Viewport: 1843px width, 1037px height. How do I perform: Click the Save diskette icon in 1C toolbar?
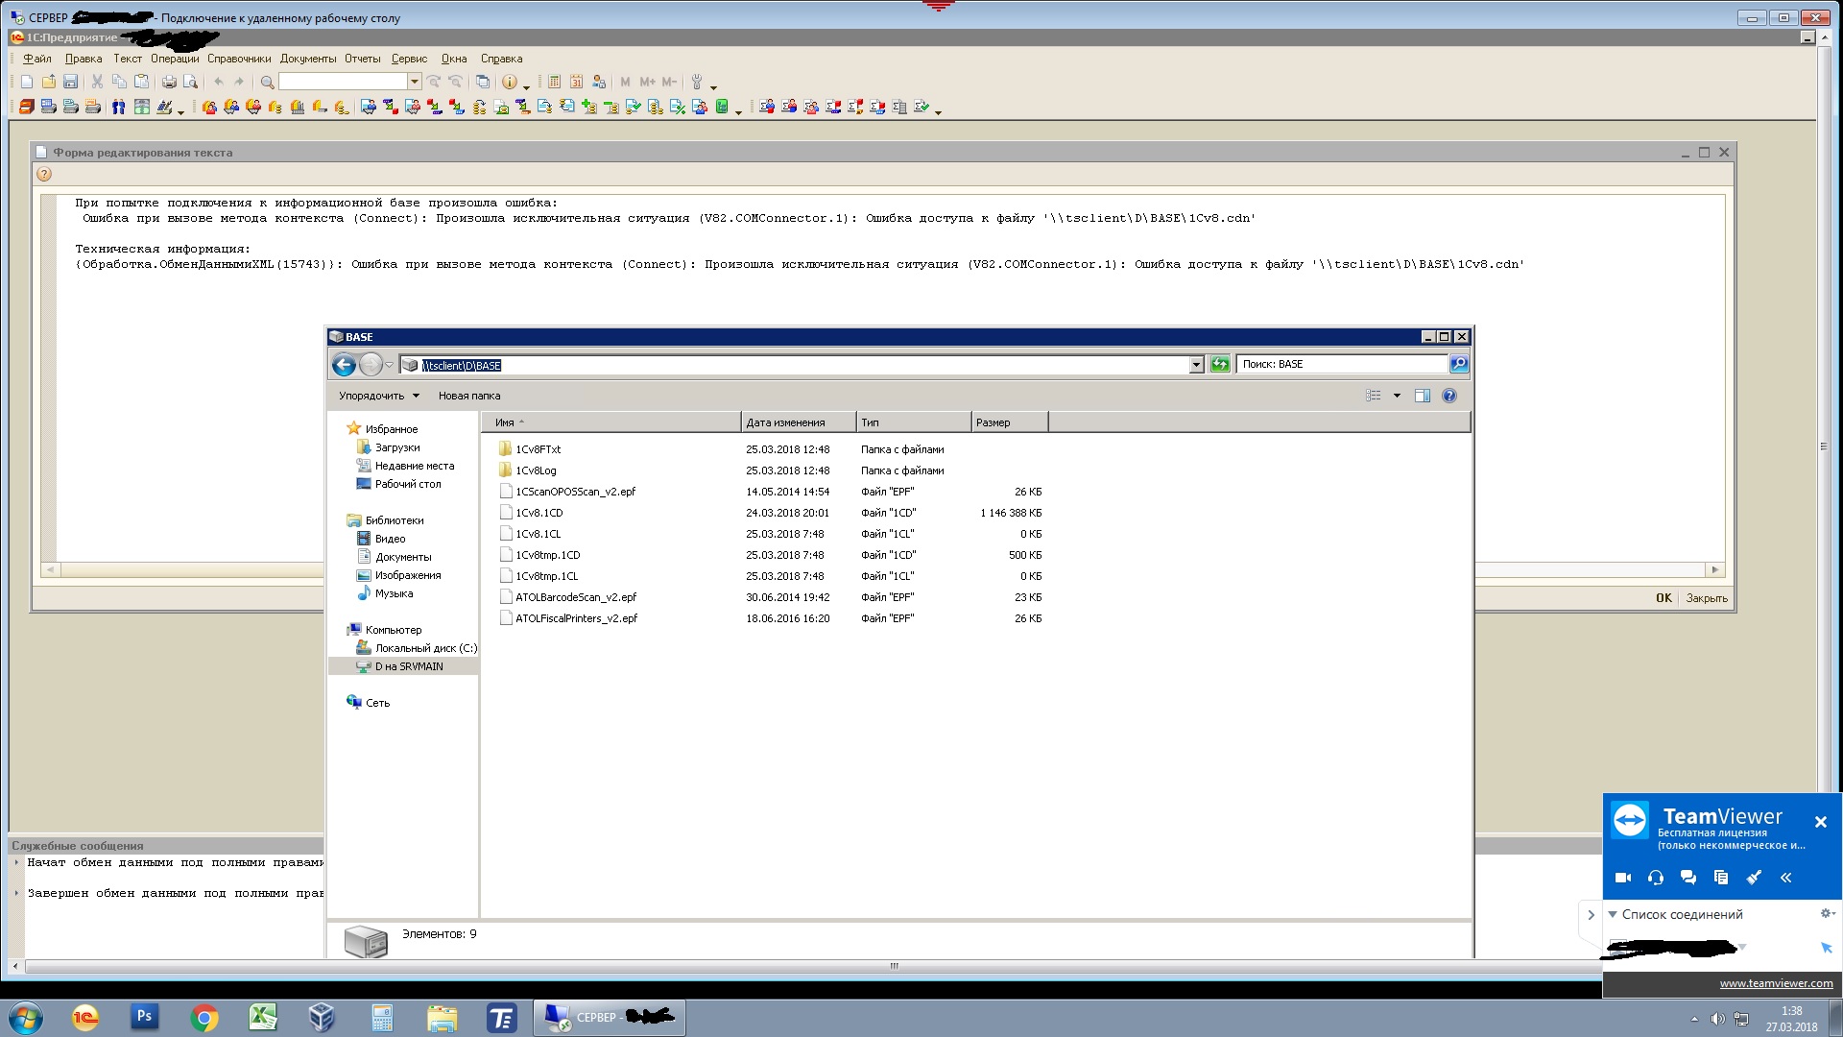pyautogui.click(x=70, y=82)
